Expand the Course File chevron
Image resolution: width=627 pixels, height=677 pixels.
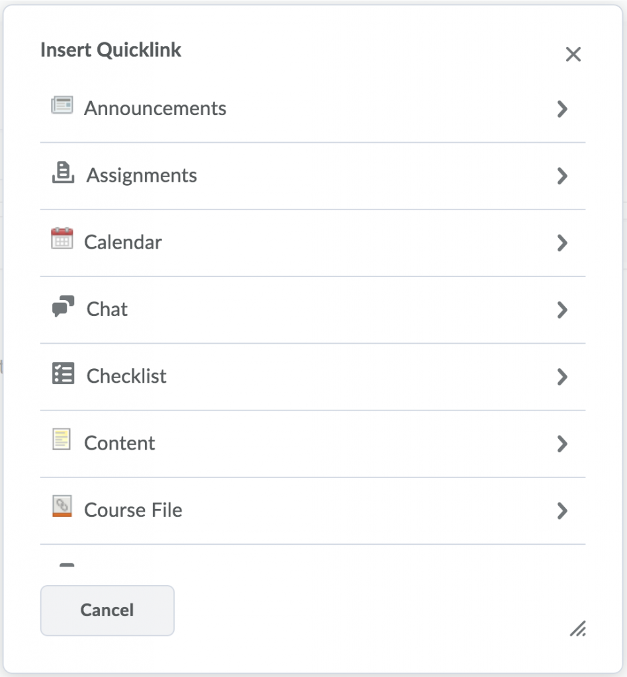[x=563, y=511]
